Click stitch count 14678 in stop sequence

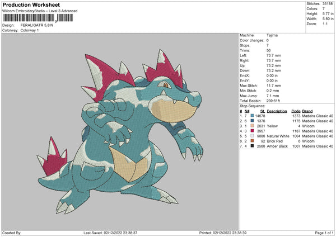[260, 116]
